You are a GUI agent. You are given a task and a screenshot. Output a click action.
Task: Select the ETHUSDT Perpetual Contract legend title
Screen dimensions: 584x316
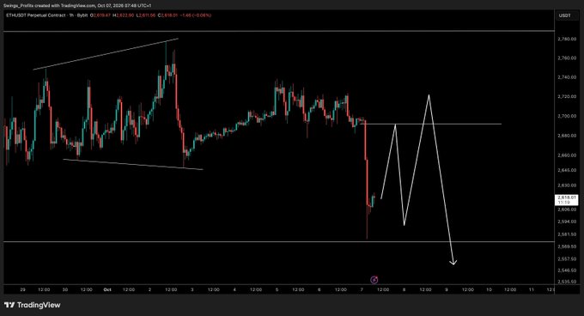tap(36, 15)
